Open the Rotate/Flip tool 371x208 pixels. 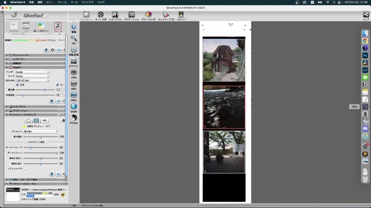[74, 49]
